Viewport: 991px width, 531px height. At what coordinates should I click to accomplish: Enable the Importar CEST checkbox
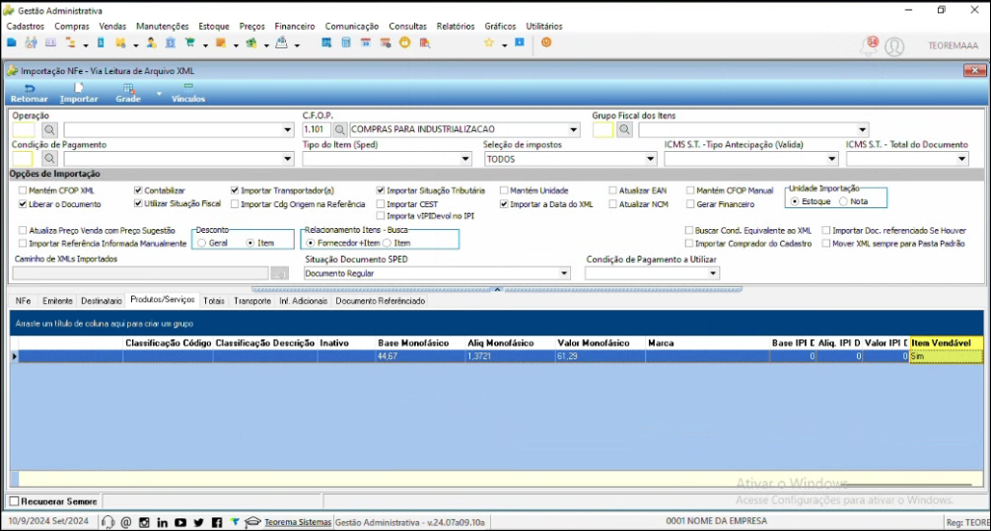(x=381, y=204)
